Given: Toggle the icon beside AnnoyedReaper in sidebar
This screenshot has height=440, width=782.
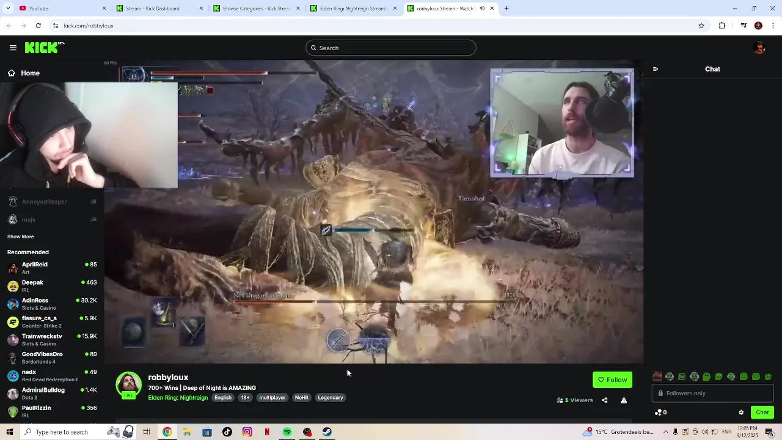Looking at the screenshot, I should point(93,202).
